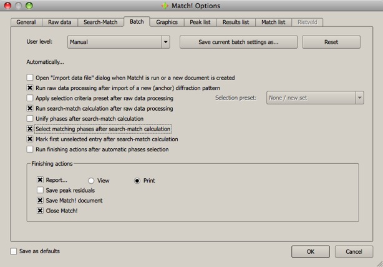Image resolution: width=383 pixels, height=267 pixels.
Task: Click the Cancel button
Action: (354, 251)
